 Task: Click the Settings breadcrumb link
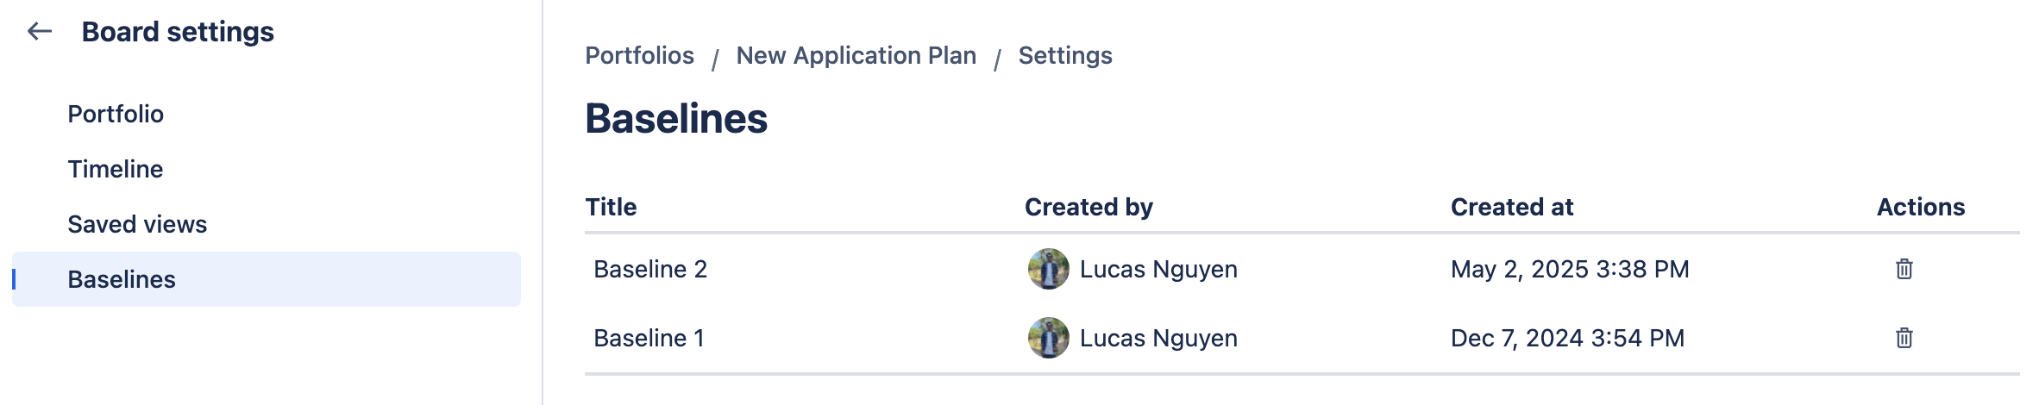pos(1064,55)
